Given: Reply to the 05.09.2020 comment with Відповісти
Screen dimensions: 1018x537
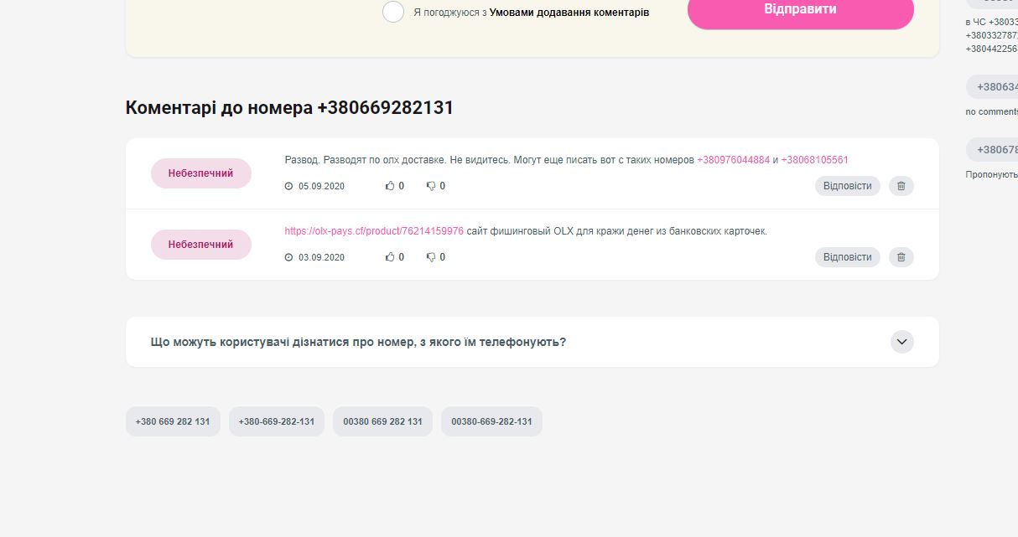Looking at the screenshot, I should point(847,186).
